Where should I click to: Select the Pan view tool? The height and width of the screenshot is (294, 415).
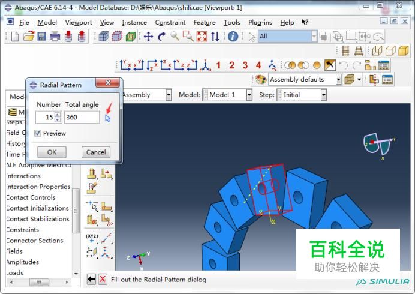pos(148,36)
